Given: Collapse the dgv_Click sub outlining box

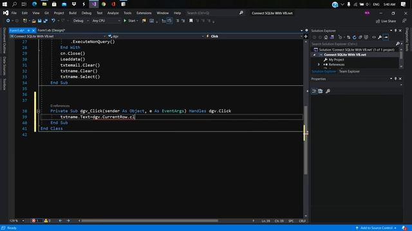Looking at the screenshot, I should click(39, 111).
